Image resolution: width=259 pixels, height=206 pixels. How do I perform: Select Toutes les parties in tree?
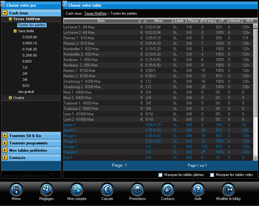32,25
